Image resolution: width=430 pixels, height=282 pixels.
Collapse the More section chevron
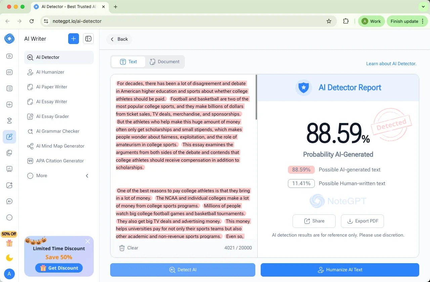87,175
